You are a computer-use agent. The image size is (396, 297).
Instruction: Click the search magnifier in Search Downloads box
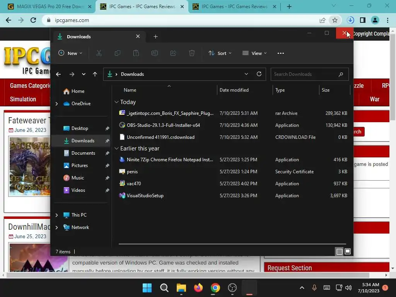coord(341,74)
